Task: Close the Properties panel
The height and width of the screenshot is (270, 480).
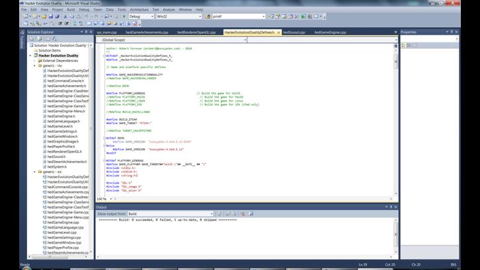Action: coord(456,32)
